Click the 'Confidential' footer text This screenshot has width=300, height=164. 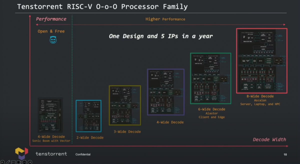83,155
